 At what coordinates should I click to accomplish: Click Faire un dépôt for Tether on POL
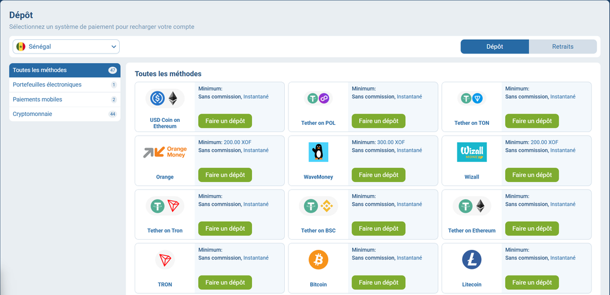(378, 121)
